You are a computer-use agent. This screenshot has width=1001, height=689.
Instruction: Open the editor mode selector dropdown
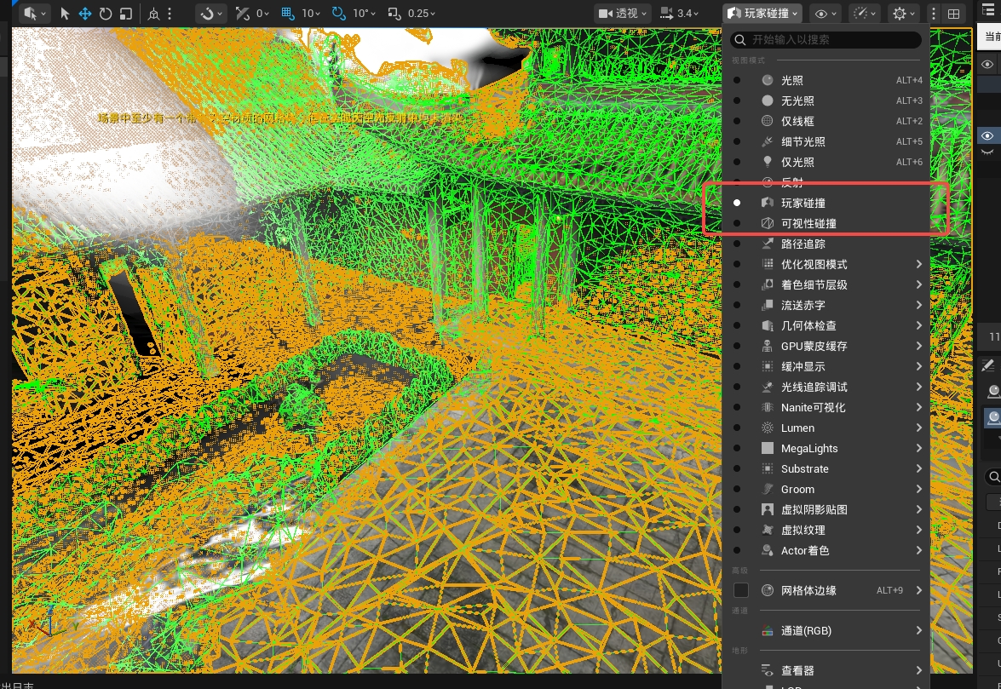click(34, 13)
